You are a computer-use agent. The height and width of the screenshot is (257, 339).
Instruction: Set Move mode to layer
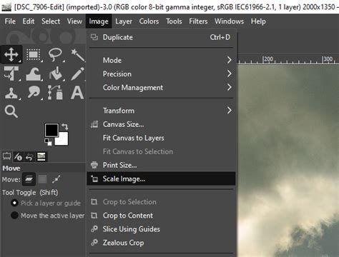click(x=29, y=179)
